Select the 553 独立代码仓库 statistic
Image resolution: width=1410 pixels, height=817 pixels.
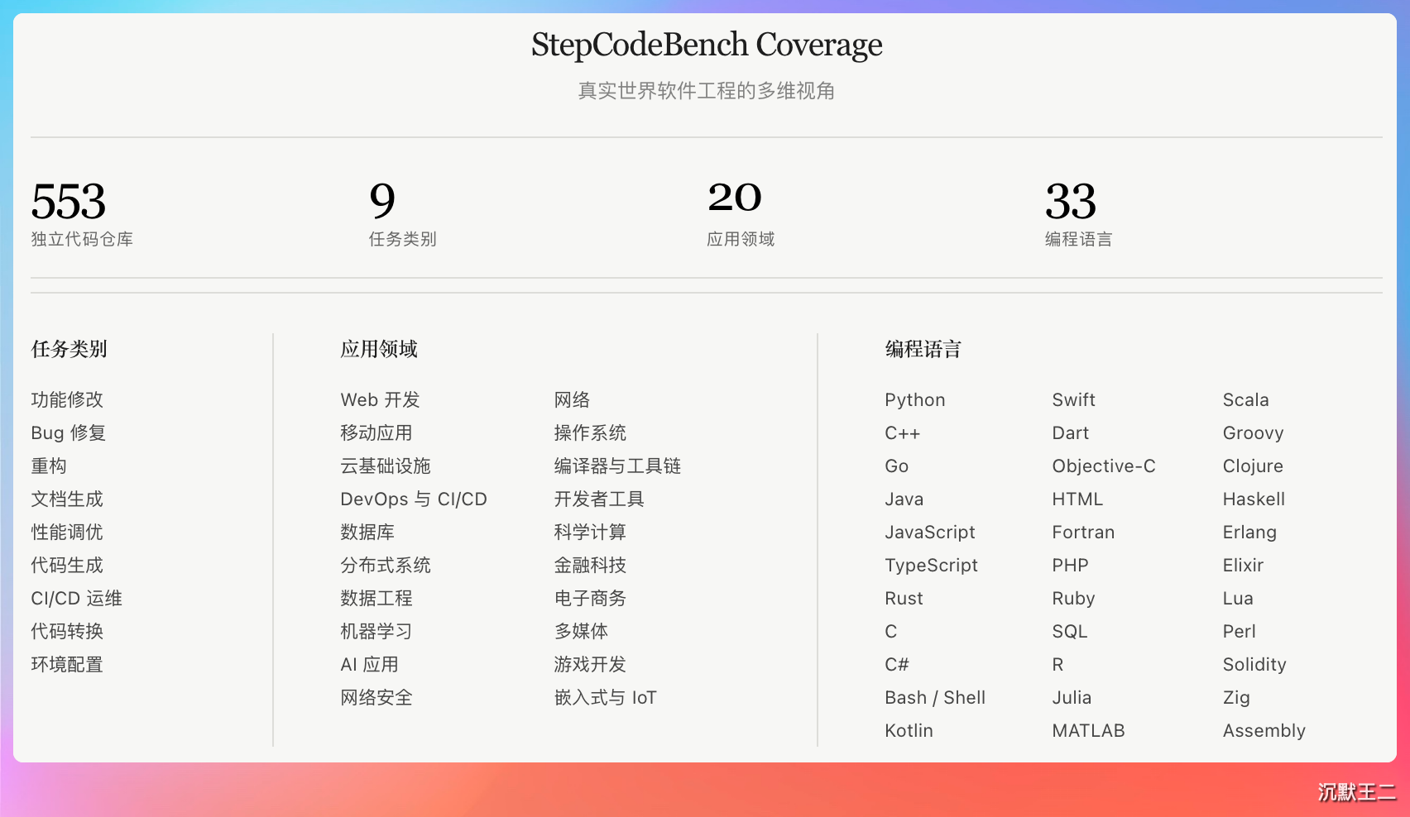(x=82, y=213)
